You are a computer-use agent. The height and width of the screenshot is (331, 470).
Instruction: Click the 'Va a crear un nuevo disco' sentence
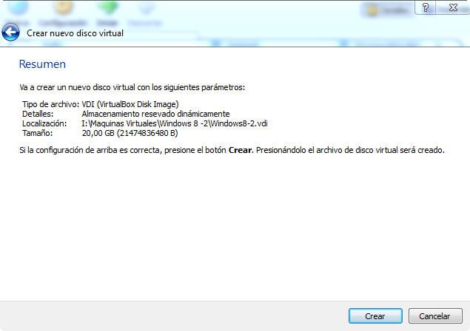(x=132, y=87)
